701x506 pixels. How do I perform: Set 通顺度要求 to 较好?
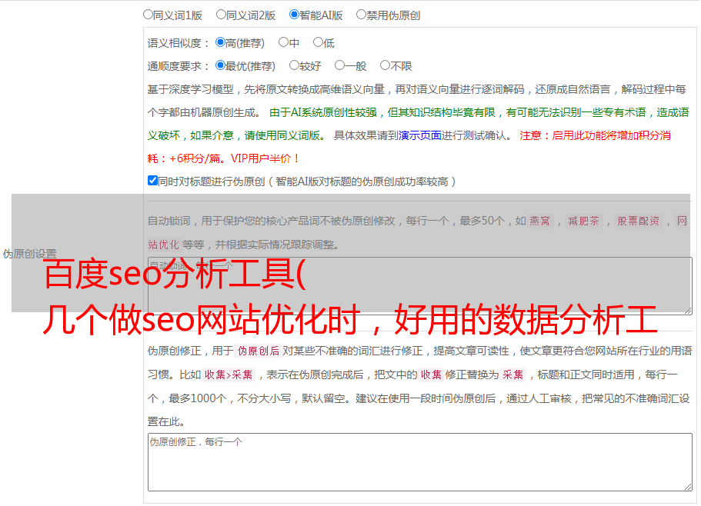pyautogui.click(x=294, y=65)
